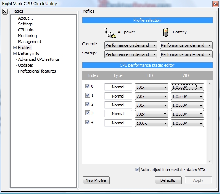Viewport: 220px width, 194px height.
Task: Open the Startup AC power profile dropdown
Action: [x=131, y=54]
